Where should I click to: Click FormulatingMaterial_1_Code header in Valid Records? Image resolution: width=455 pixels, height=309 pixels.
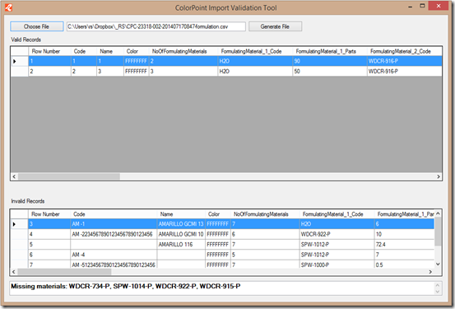click(255, 51)
